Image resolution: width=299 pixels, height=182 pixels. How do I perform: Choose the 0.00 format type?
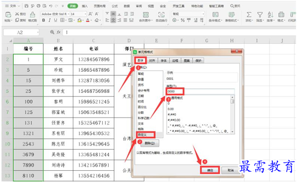[171, 109]
